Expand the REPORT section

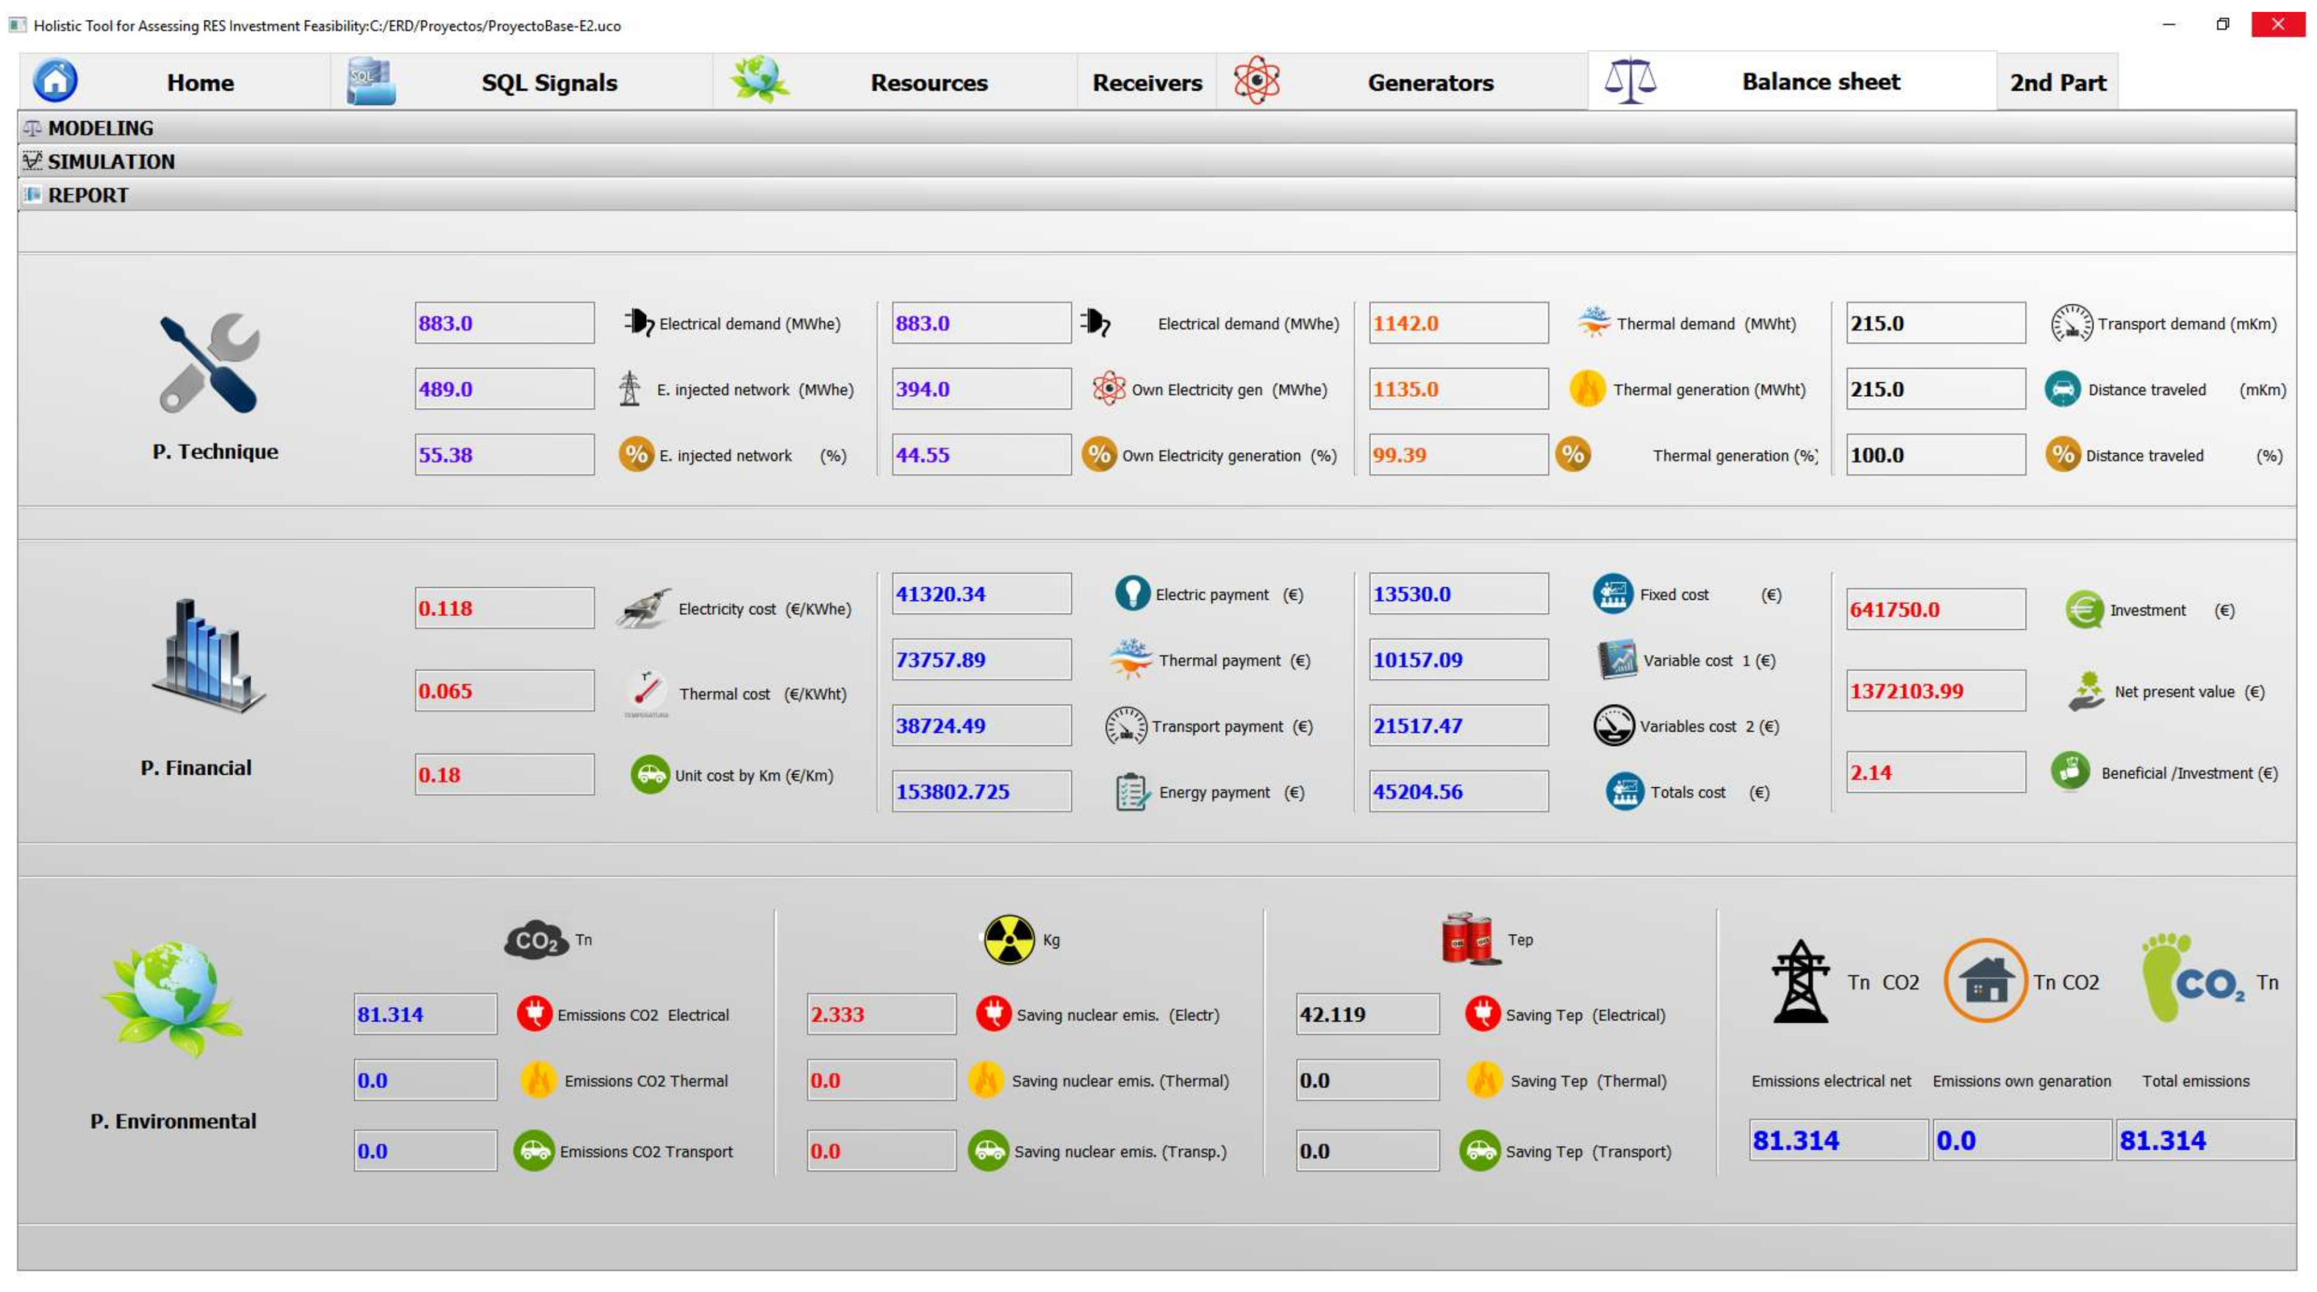pos(87,195)
